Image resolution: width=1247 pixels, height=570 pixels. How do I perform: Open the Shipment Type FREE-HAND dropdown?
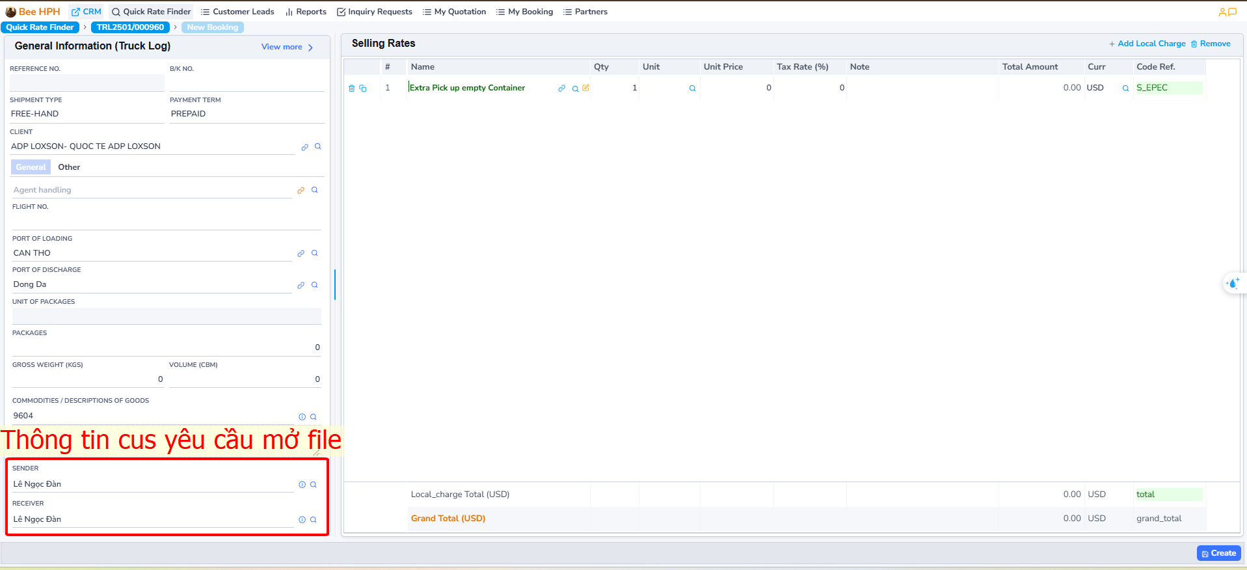point(87,114)
